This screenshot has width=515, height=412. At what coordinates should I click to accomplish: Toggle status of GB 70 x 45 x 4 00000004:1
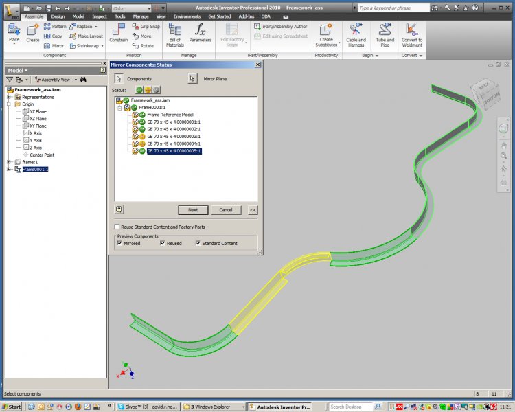[x=142, y=144]
